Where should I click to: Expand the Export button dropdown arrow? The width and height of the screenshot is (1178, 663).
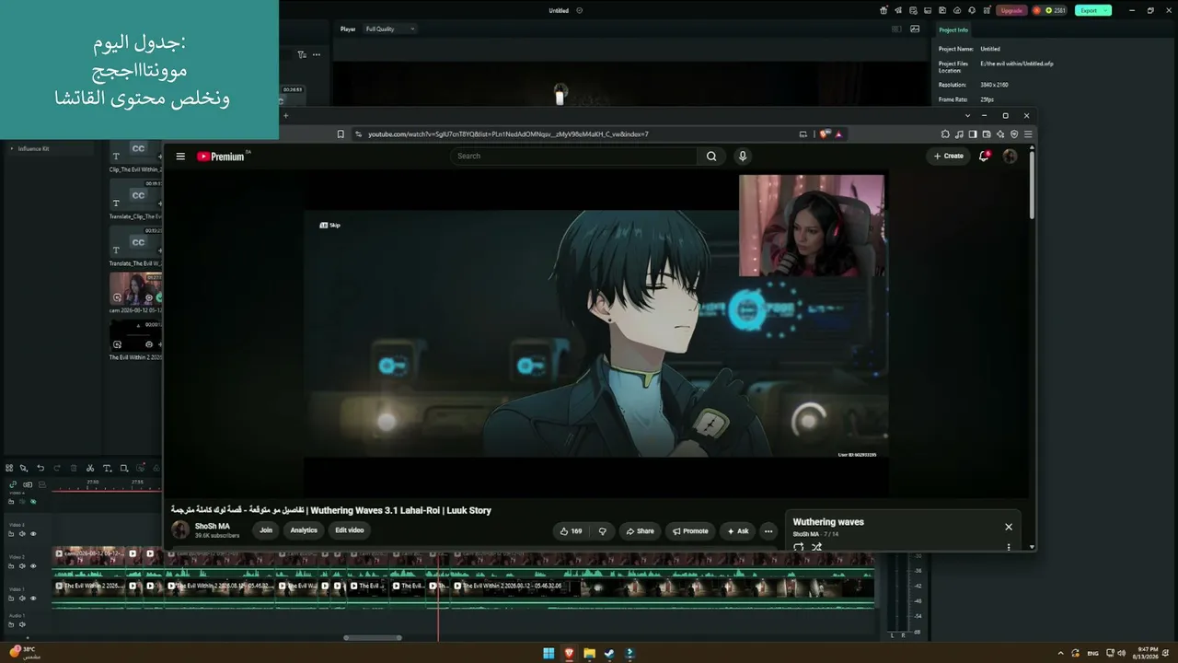pyautogui.click(x=1106, y=11)
